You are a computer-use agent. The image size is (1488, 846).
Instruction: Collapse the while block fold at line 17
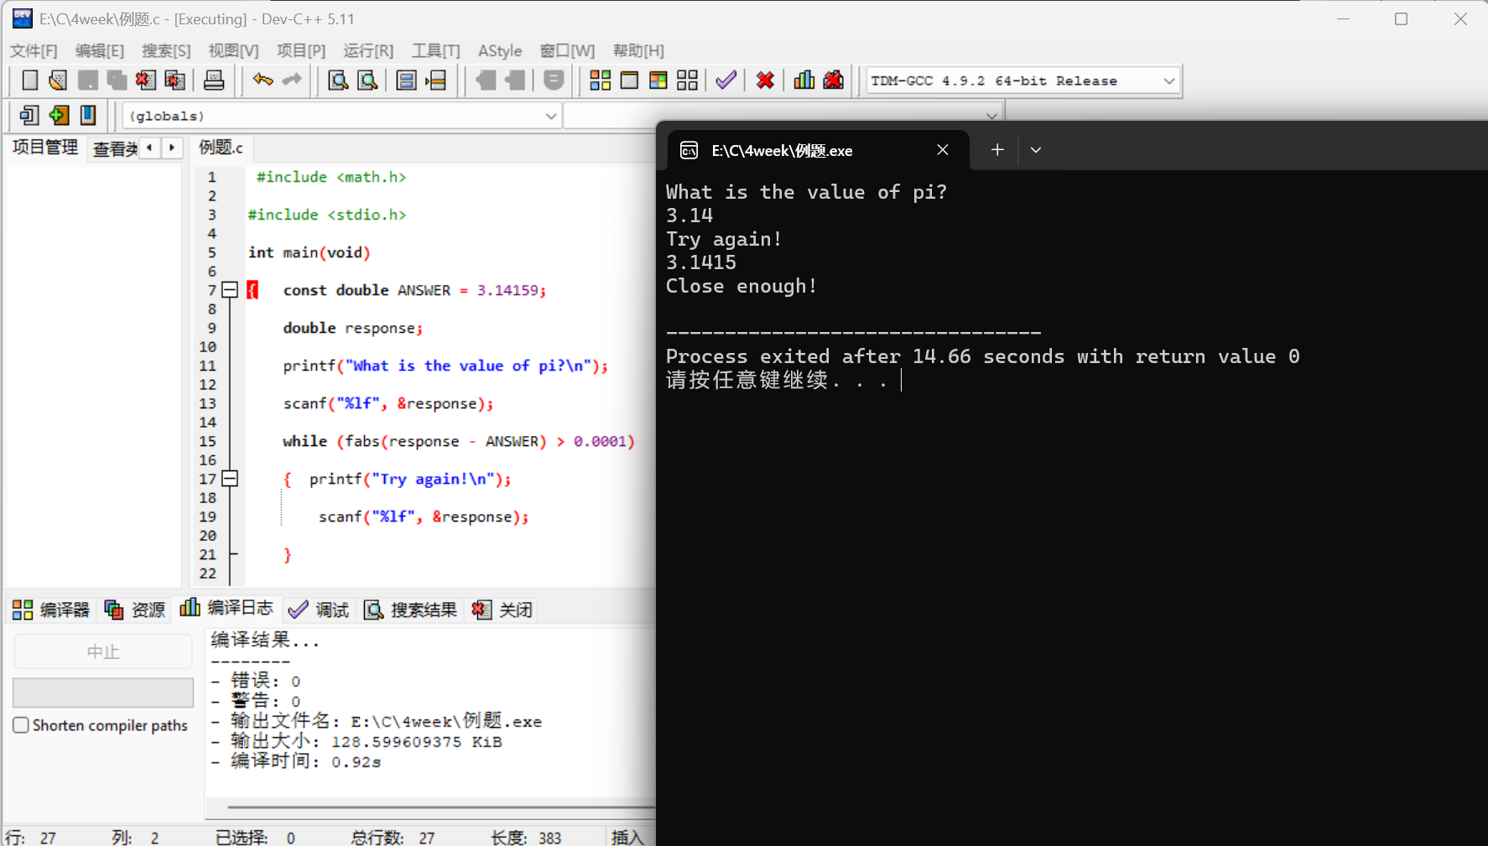tap(230, 479)
